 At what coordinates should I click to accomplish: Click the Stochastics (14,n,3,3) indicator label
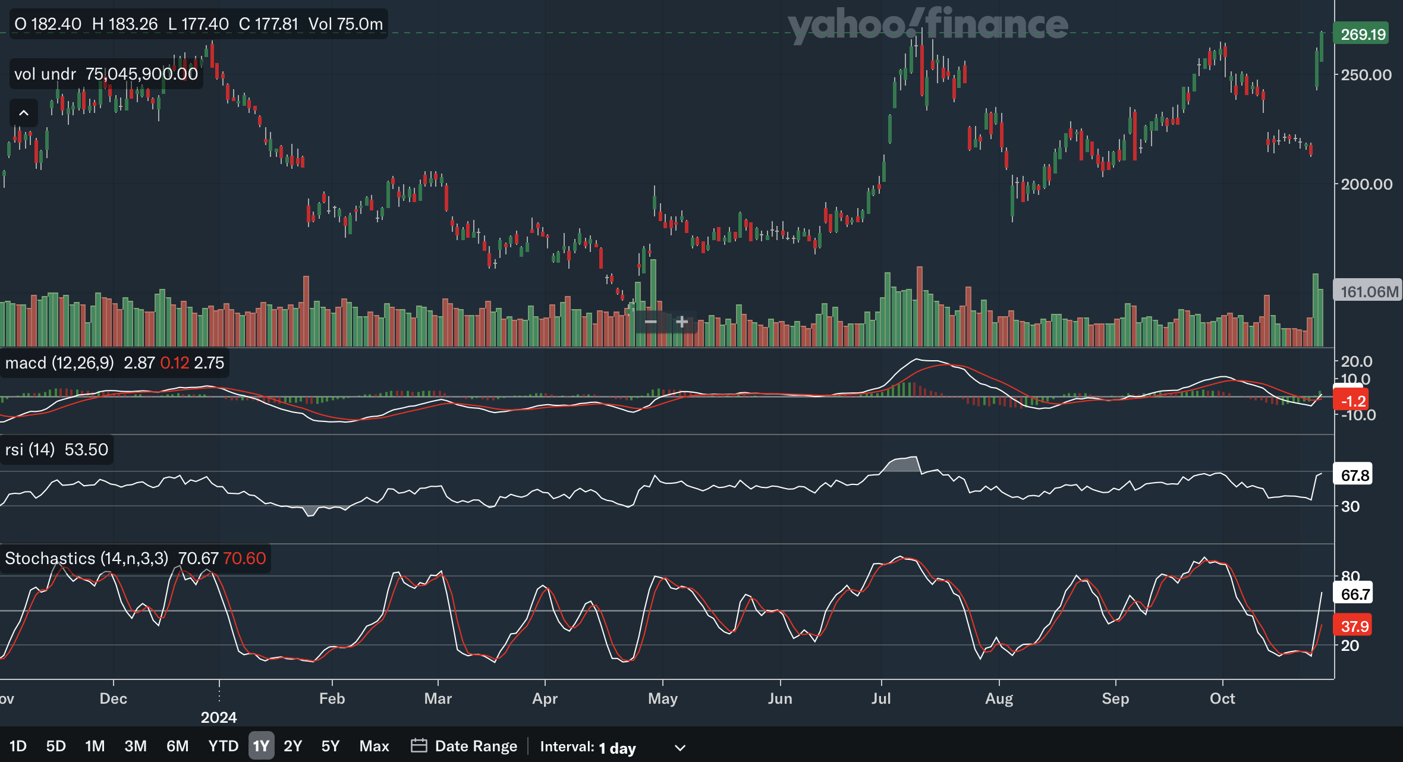tap(86, 559)
